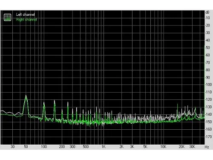This screenshot has width=213, height=160.
Task: Select the Right channel legend label
Action: [26, 20]
